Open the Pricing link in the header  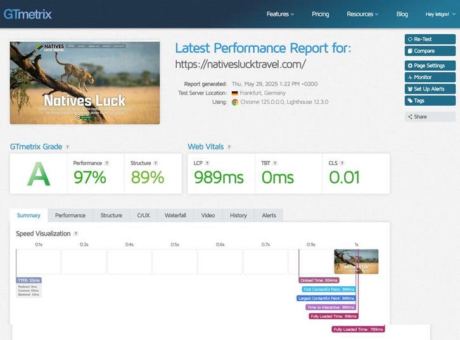tap(320, 14)
